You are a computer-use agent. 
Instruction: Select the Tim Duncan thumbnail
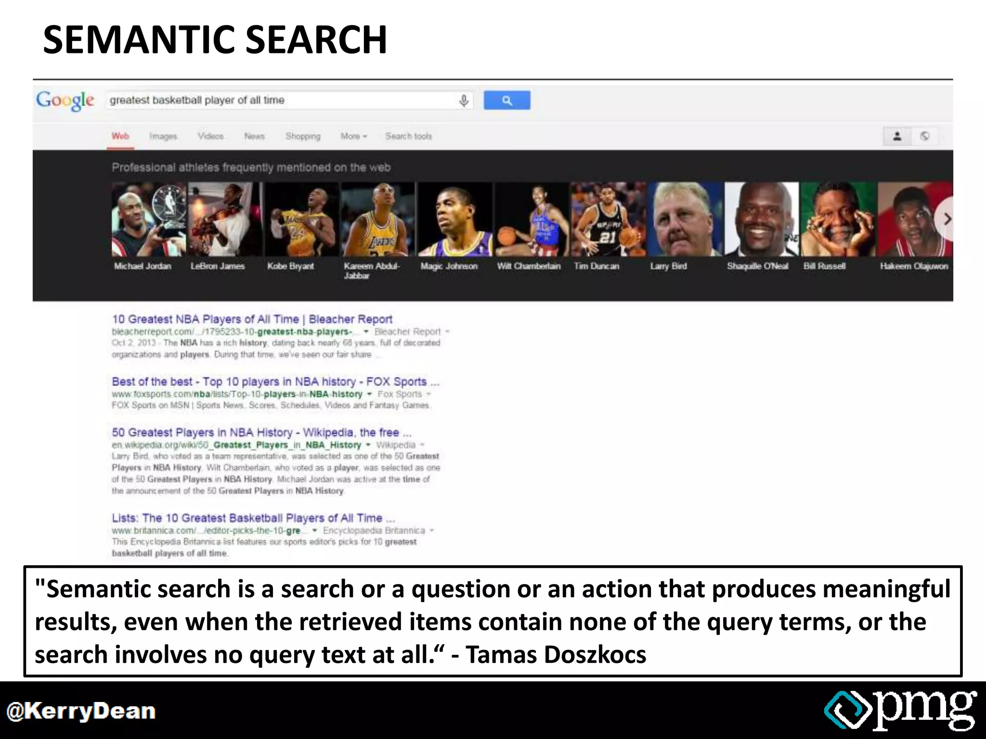(608, 219)
